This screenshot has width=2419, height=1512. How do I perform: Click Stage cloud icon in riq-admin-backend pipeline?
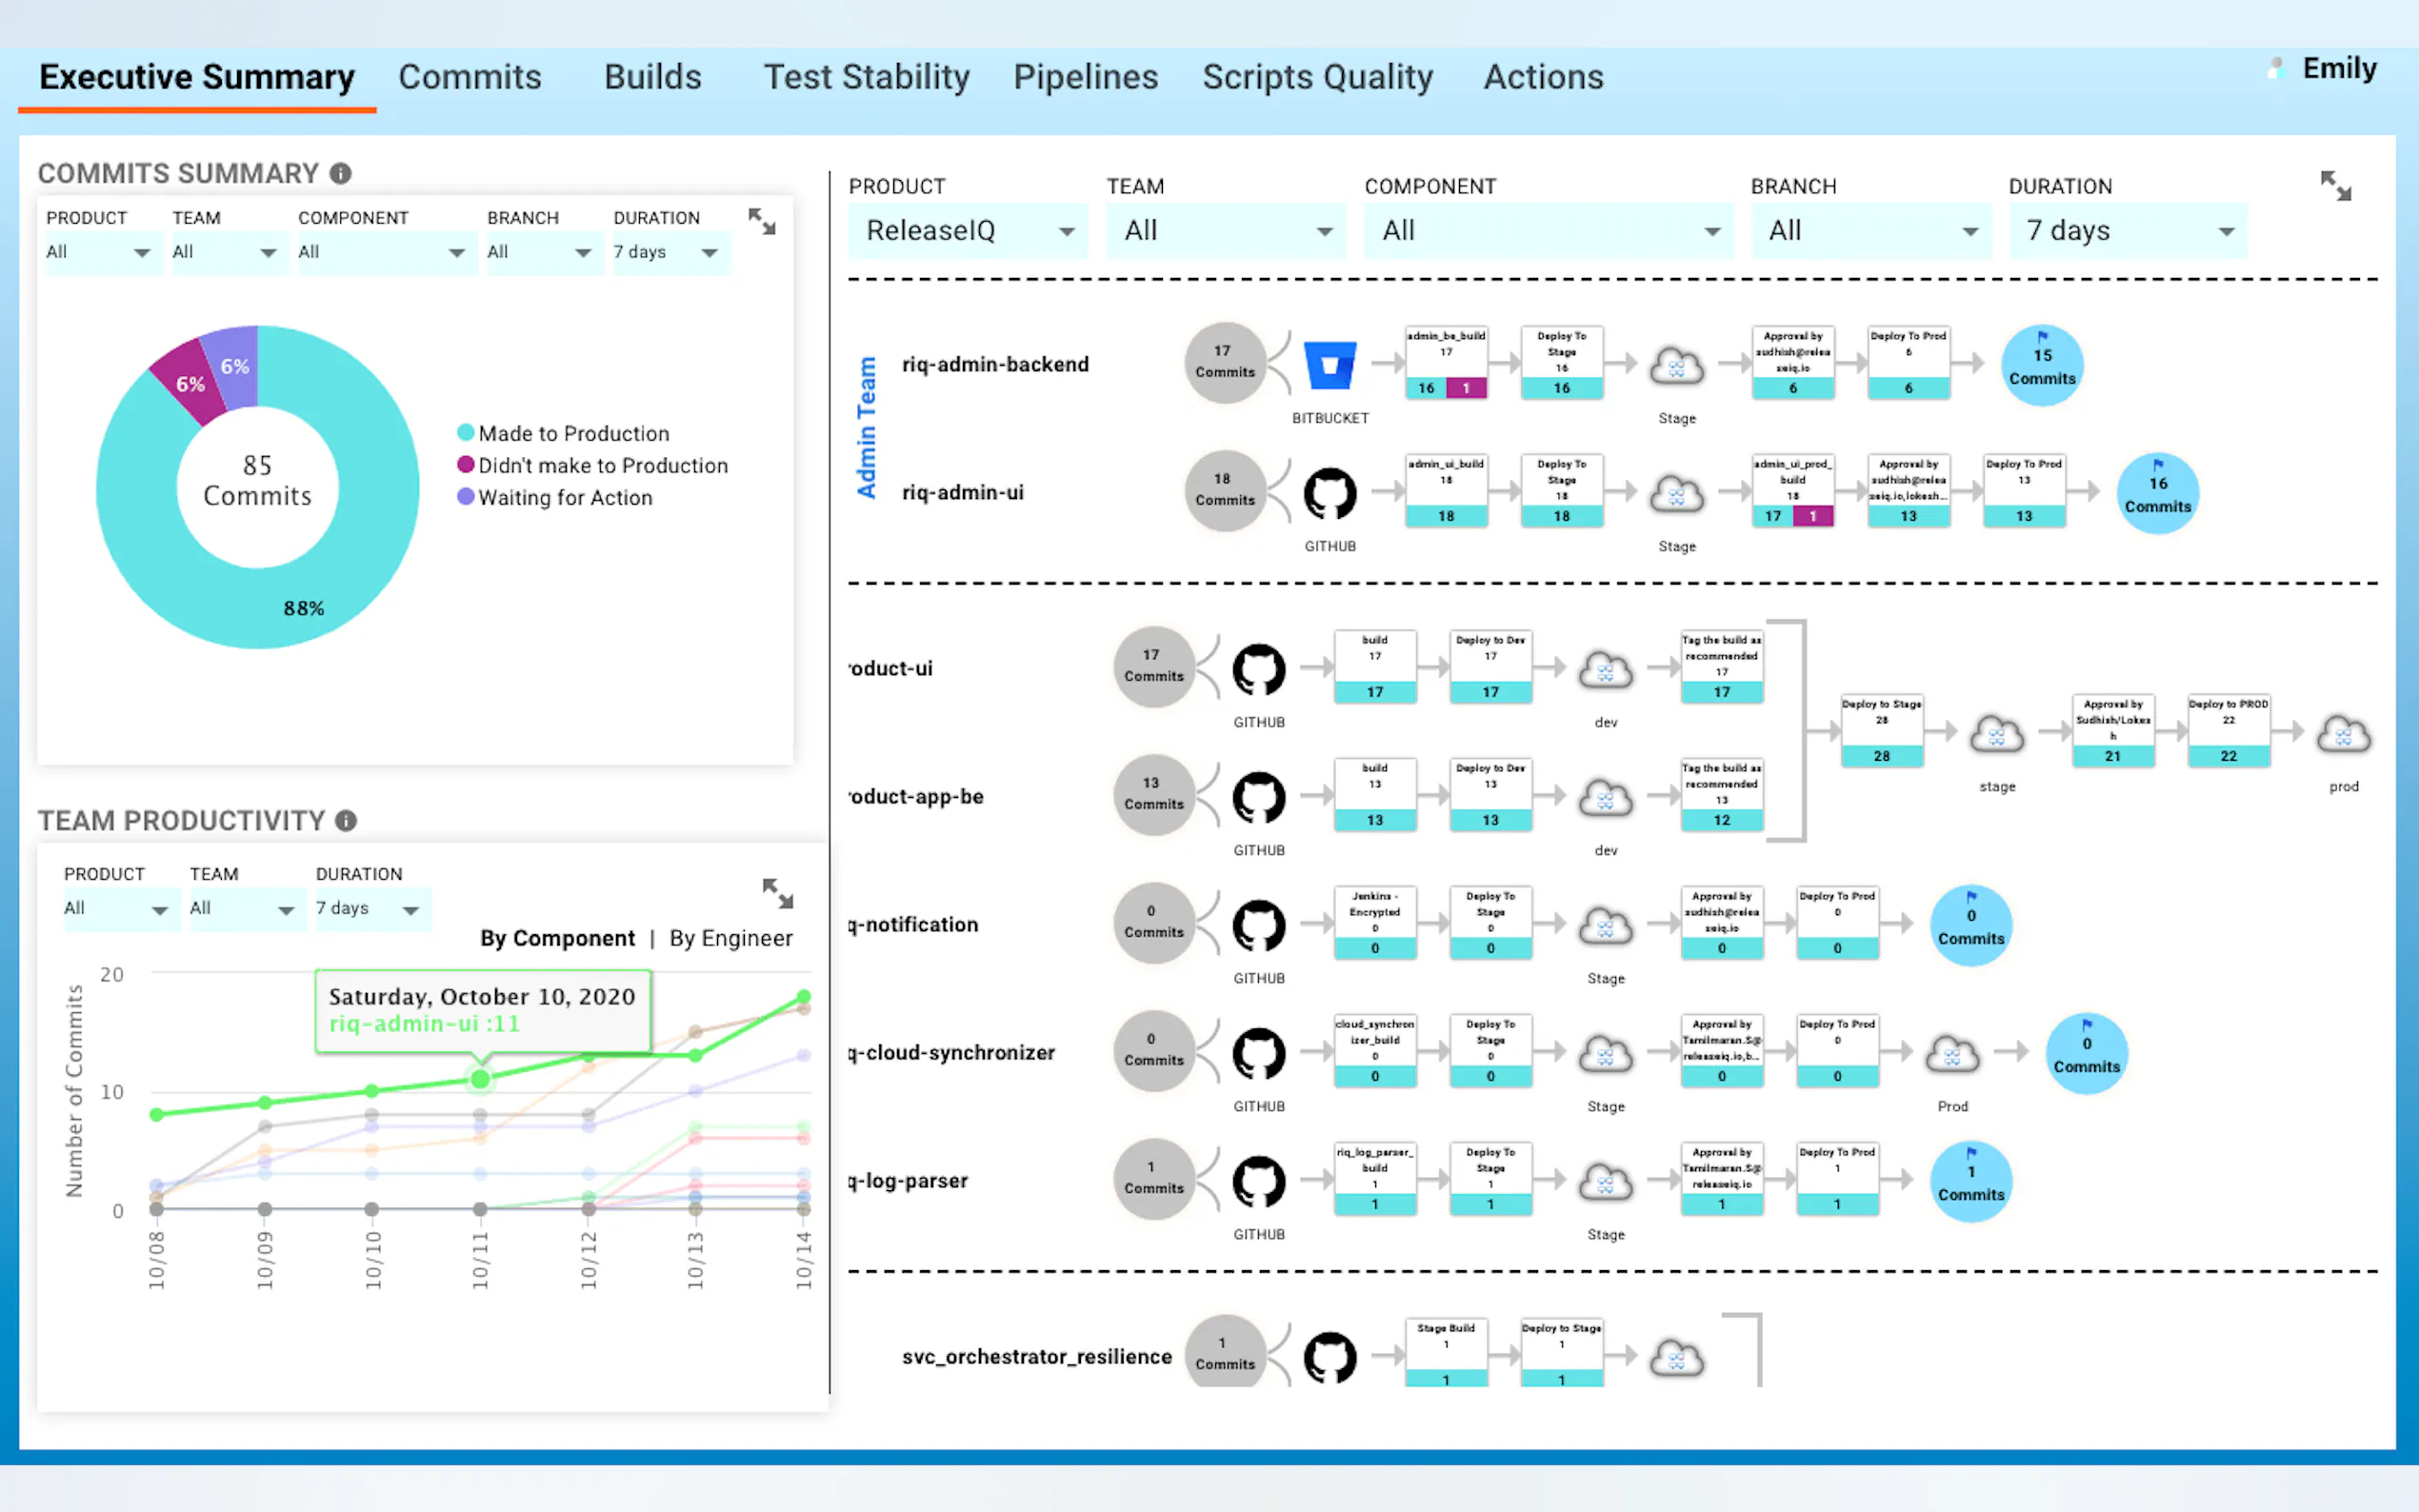point(1676,366)
